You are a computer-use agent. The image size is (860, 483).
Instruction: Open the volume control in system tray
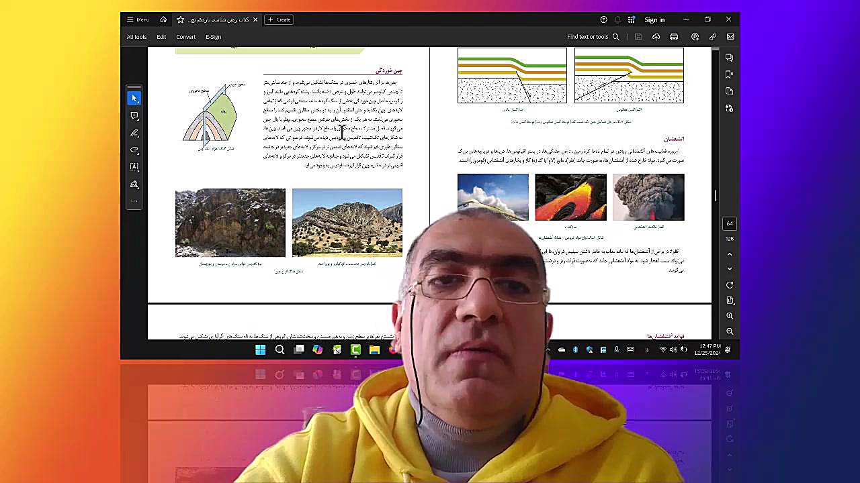pos(673,350)
